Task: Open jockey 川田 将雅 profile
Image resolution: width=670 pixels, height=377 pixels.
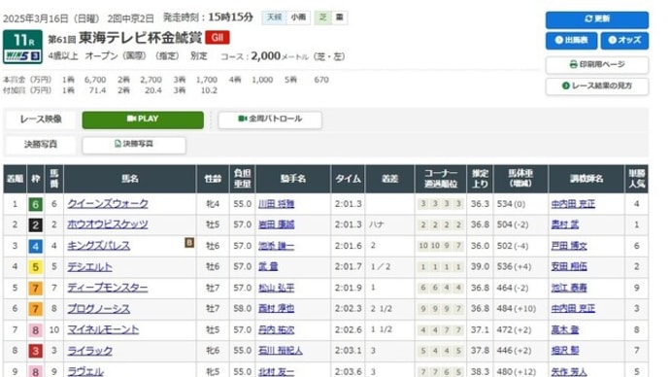Action: coord(276,204)
